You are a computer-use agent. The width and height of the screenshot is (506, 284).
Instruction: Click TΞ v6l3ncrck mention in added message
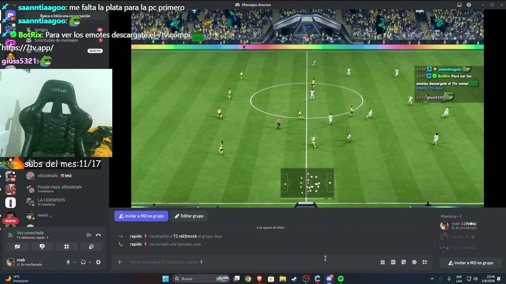point(185,236)
